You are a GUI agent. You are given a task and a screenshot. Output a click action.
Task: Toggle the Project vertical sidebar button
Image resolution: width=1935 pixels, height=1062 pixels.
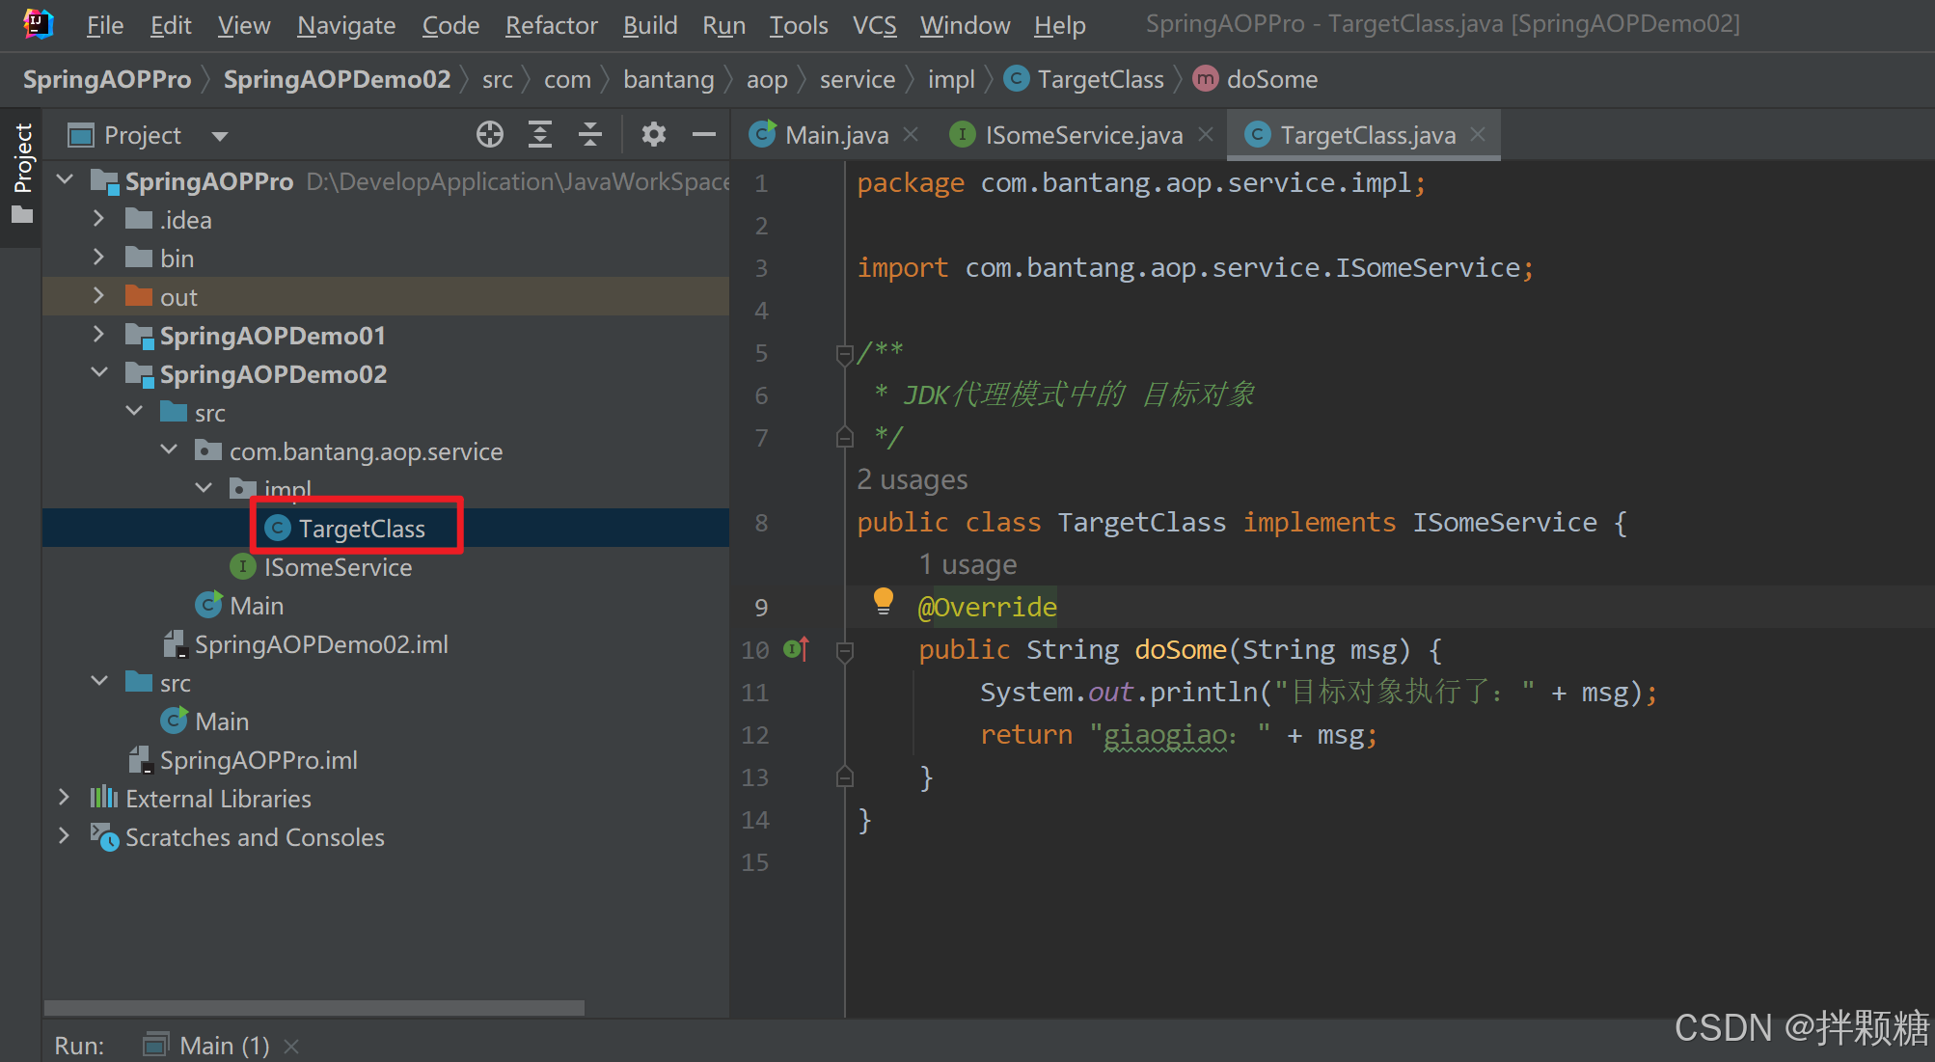point(22,174)
